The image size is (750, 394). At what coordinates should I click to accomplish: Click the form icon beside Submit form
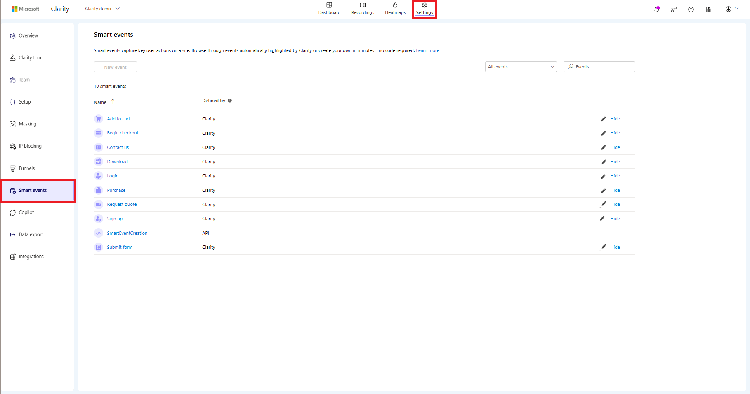pyautogui.click(x=98, y=247)
